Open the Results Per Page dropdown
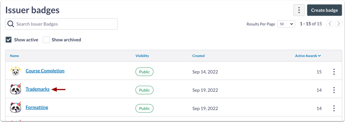 [286, 24]
